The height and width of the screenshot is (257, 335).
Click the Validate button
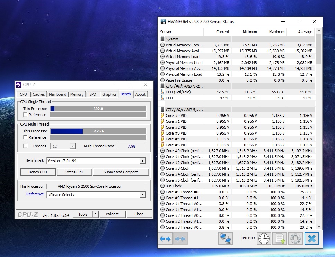[112, 214]
